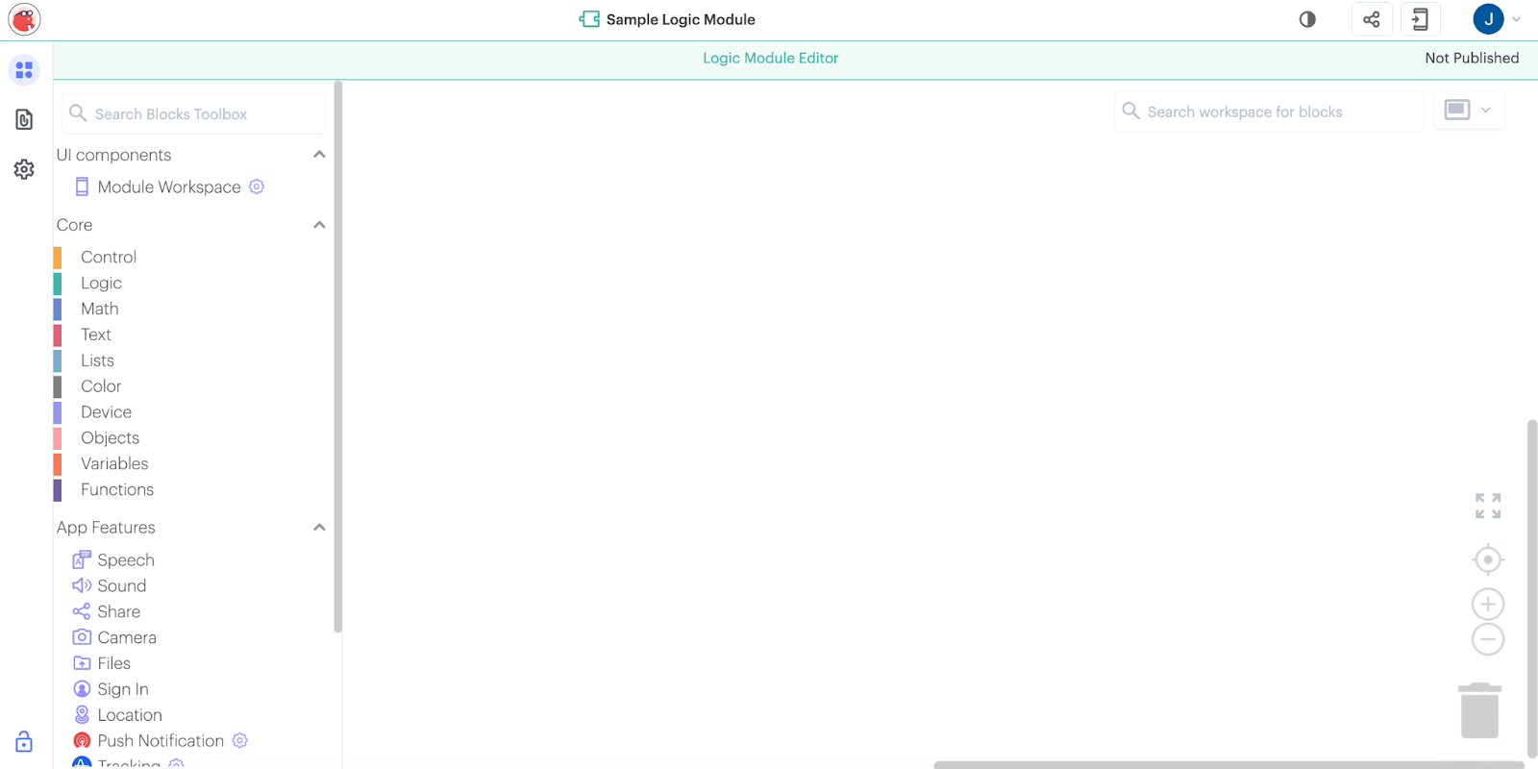Open the workspace view mode dropdown
The height and width of the screenshot is (769, 1538).
1469,110
